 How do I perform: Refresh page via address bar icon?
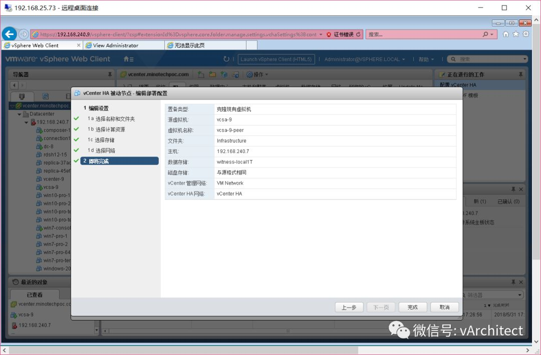358,34
